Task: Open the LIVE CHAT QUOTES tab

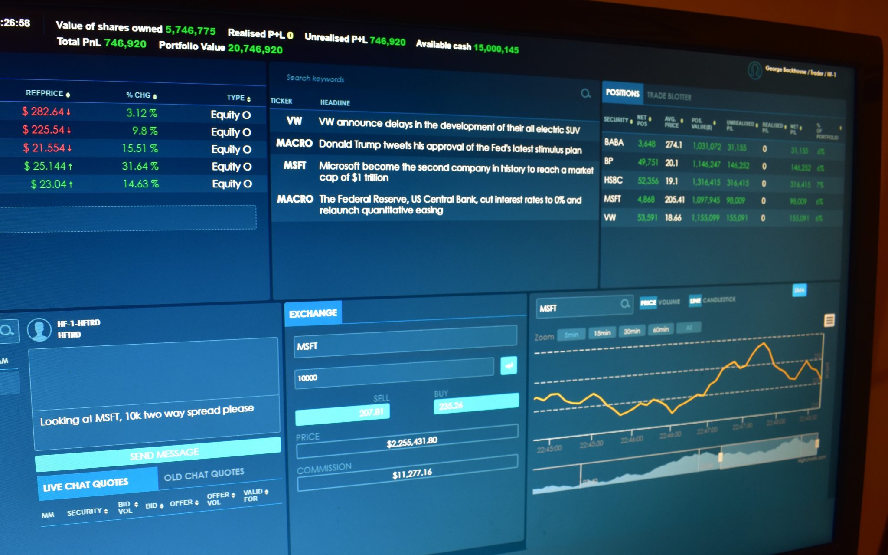Action: click(97, 484)
